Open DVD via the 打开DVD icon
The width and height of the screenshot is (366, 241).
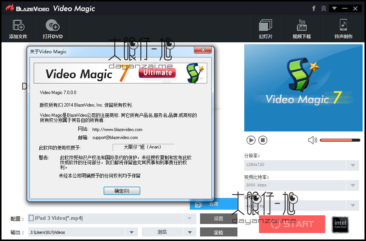pyautogui.click(x=53, y=29)
